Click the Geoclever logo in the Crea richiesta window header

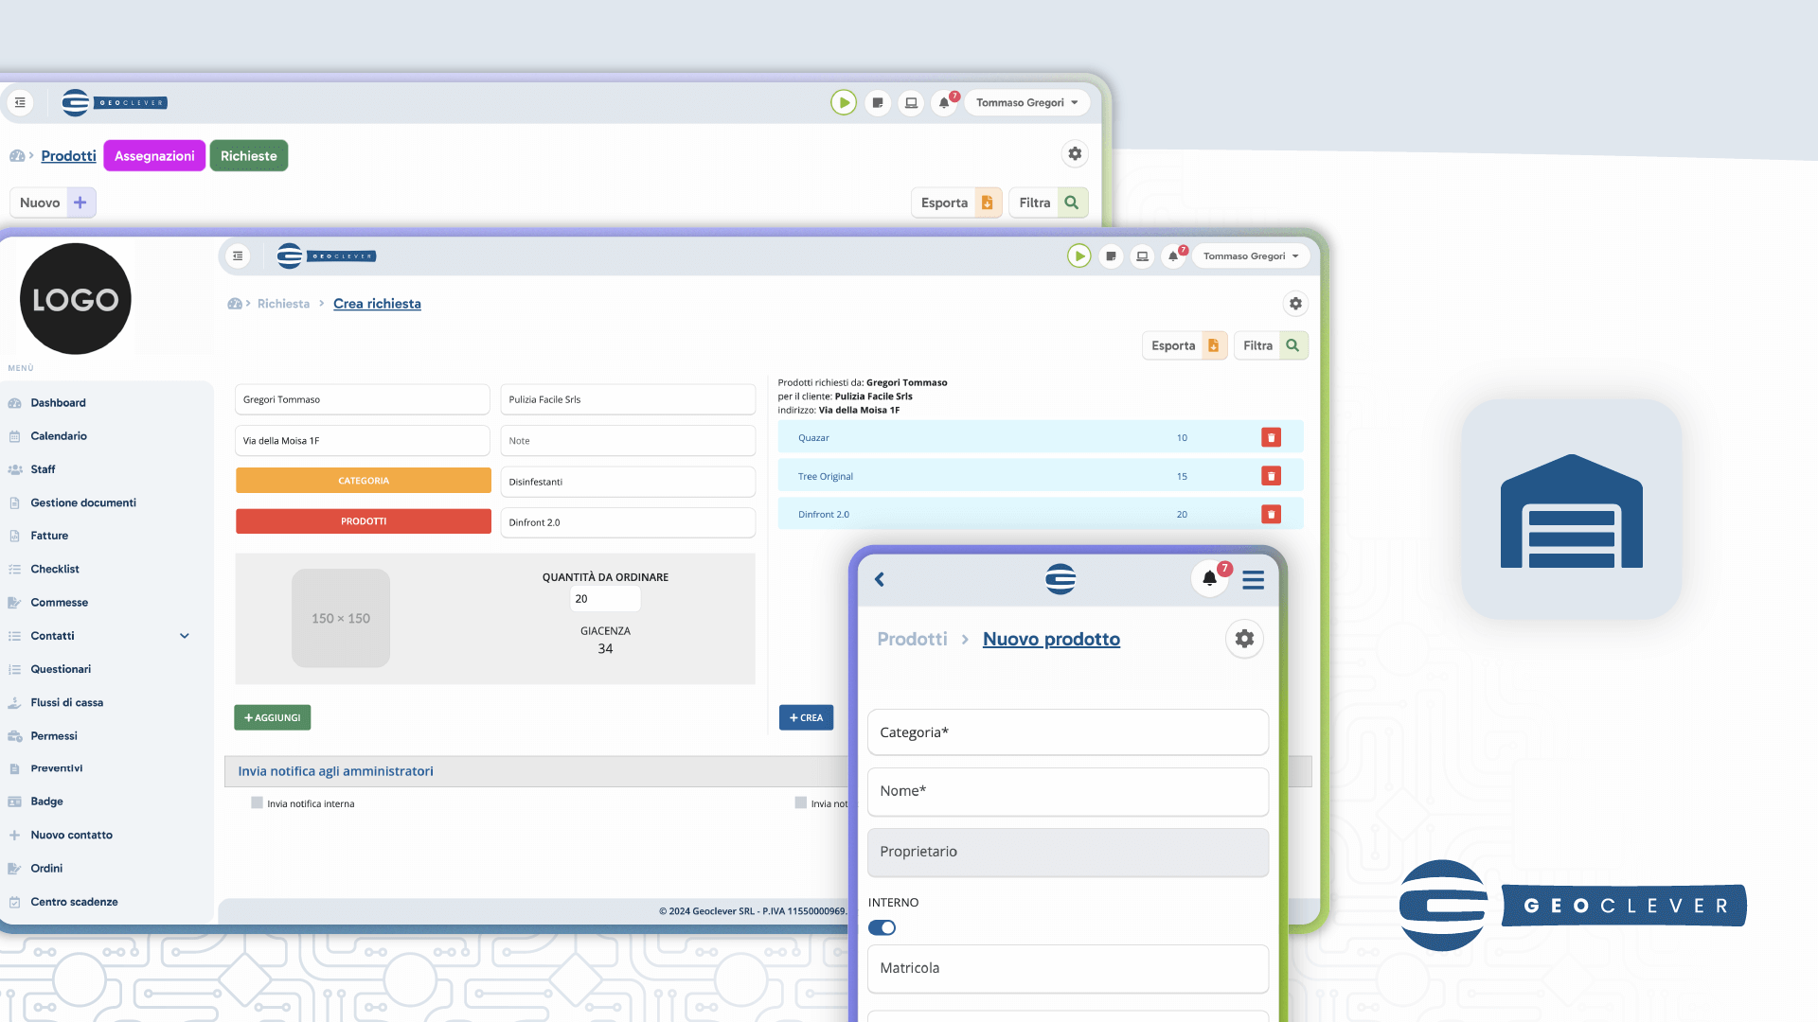tap(327, 255)
